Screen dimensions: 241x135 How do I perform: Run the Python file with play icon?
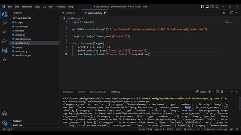[x=224, y=13]
